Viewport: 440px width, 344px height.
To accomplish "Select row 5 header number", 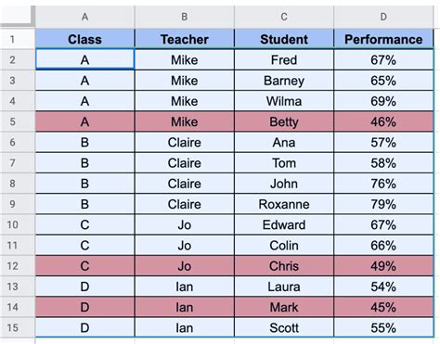I will 12,121.
